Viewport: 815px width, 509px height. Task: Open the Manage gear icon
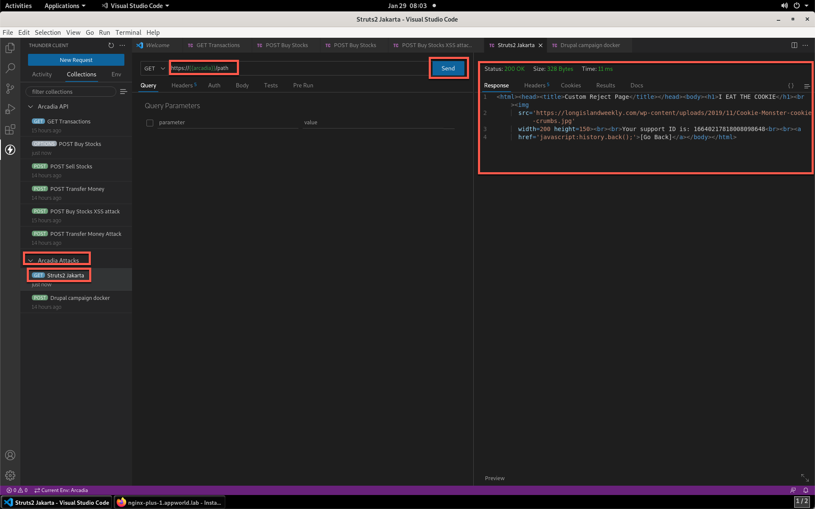[x=10, y=475]
